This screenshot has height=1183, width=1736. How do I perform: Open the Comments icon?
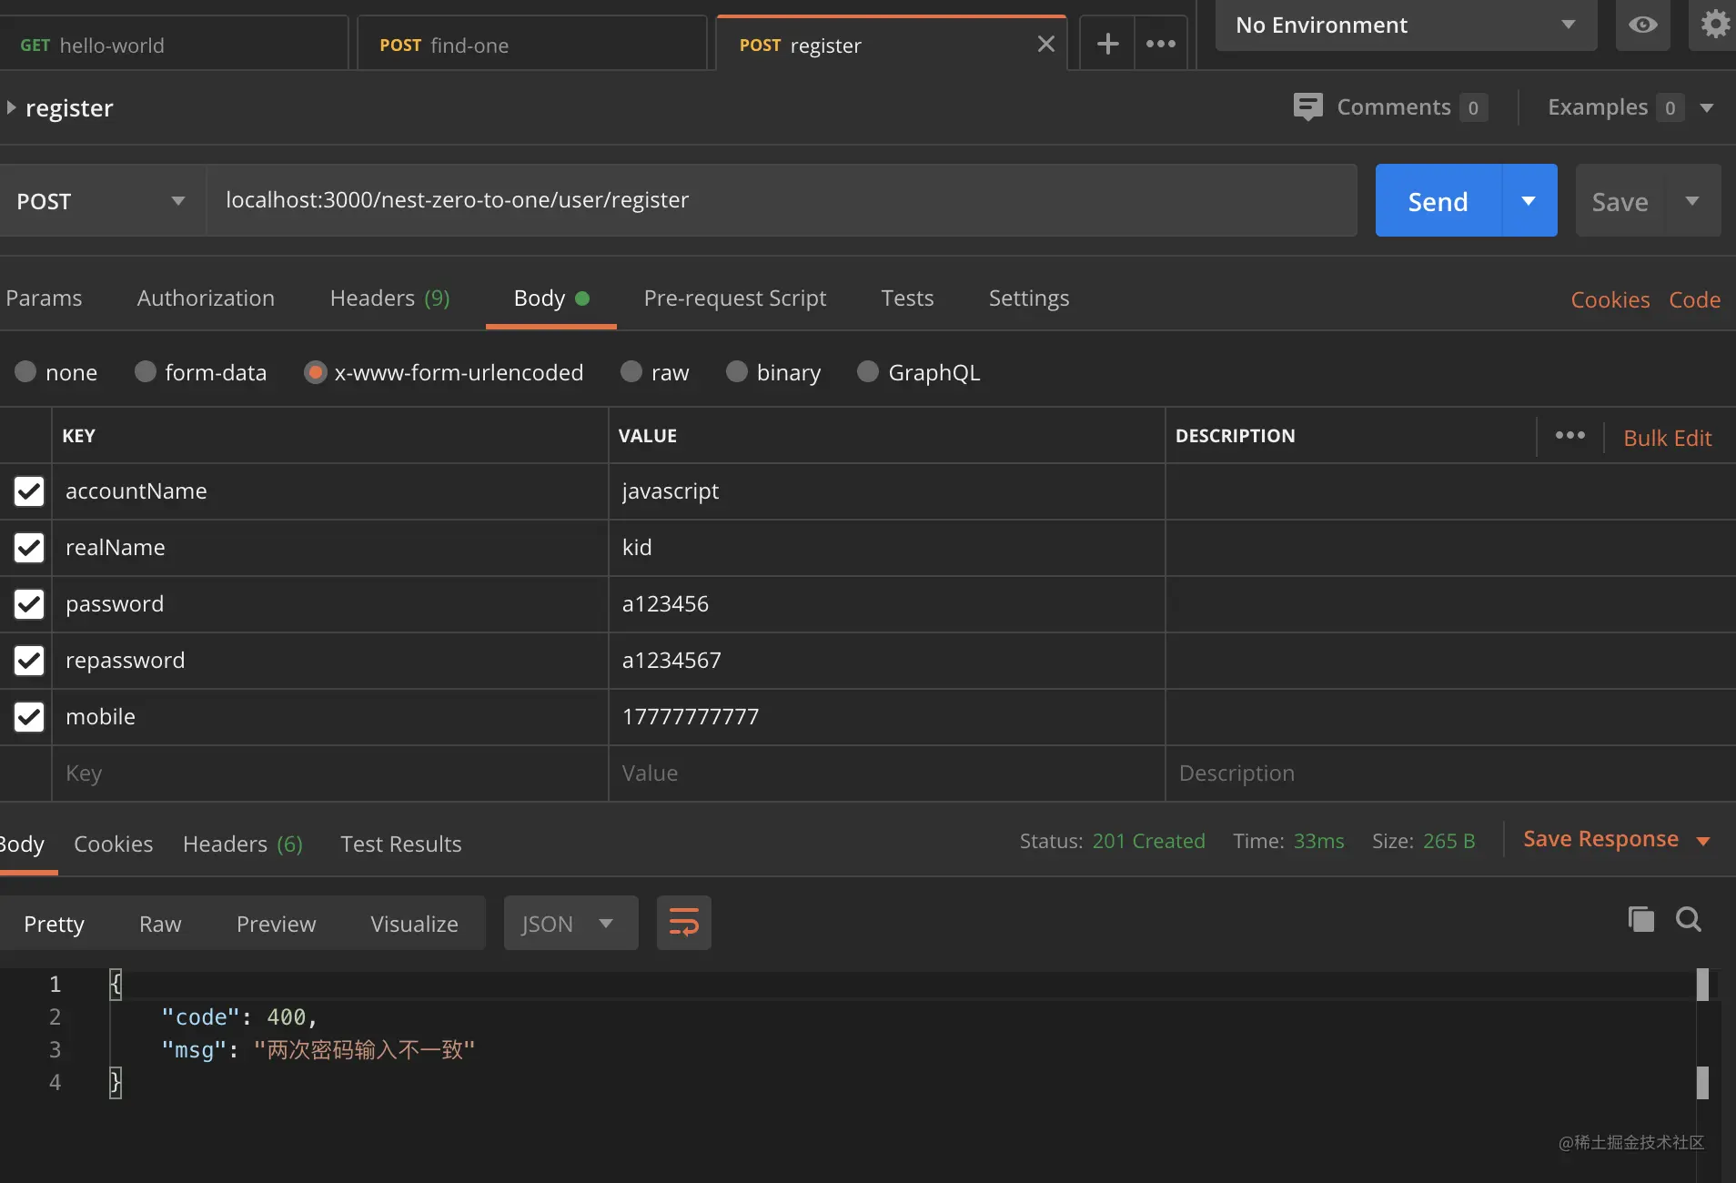click(1307, 107)
